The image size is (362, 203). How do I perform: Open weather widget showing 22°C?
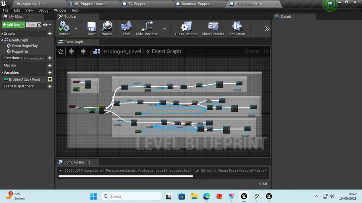pos(15,196)
